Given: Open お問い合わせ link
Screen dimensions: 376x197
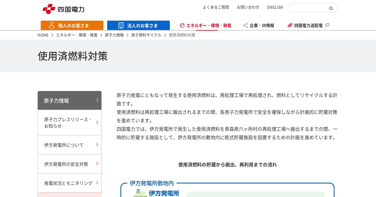Looking at the screenshot, I should (248, 7).
